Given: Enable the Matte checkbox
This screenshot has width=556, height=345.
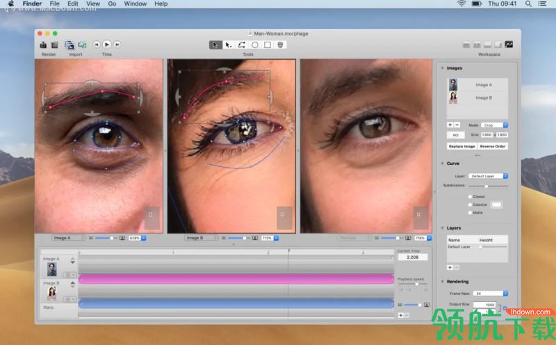Looking at the screenshot, I should (471, 213).
